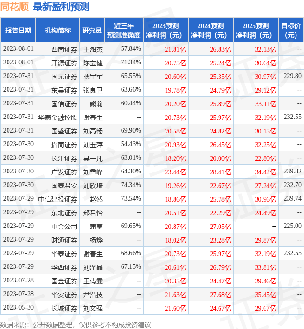Click researcher name 王湘杰
Screen dimensions: 304x329
pyautogui.click(x=93, y=49)
